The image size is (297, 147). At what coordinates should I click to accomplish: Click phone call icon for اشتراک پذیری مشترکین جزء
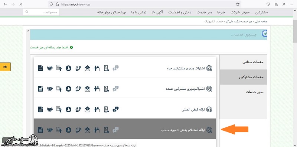[78, 68]
